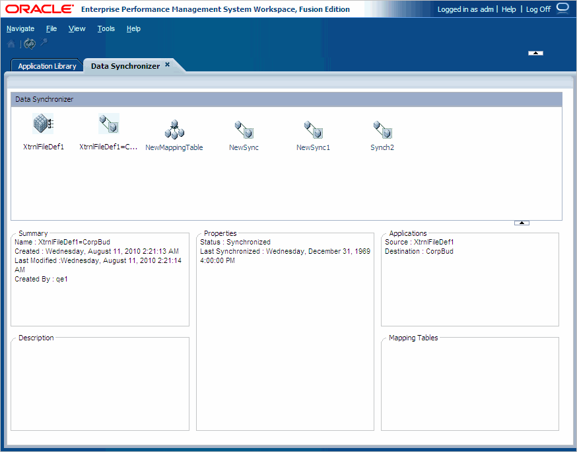Click the key icon in the toolbar
577x452 pixels.
pos(43,43)
